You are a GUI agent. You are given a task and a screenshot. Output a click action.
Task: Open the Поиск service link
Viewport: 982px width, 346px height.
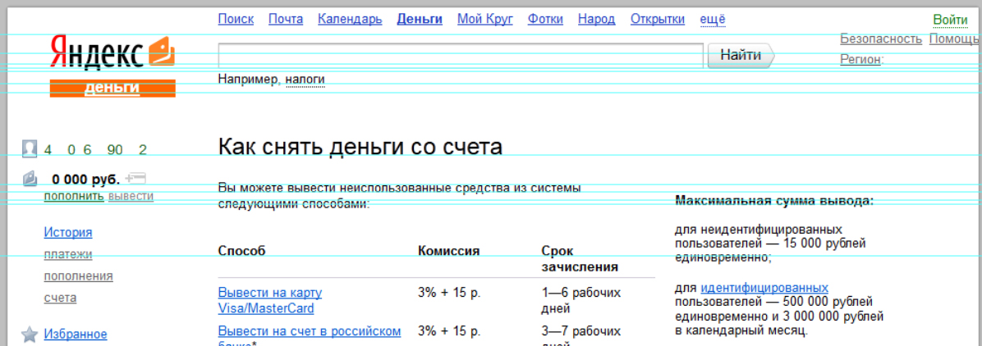pos(236,20)
